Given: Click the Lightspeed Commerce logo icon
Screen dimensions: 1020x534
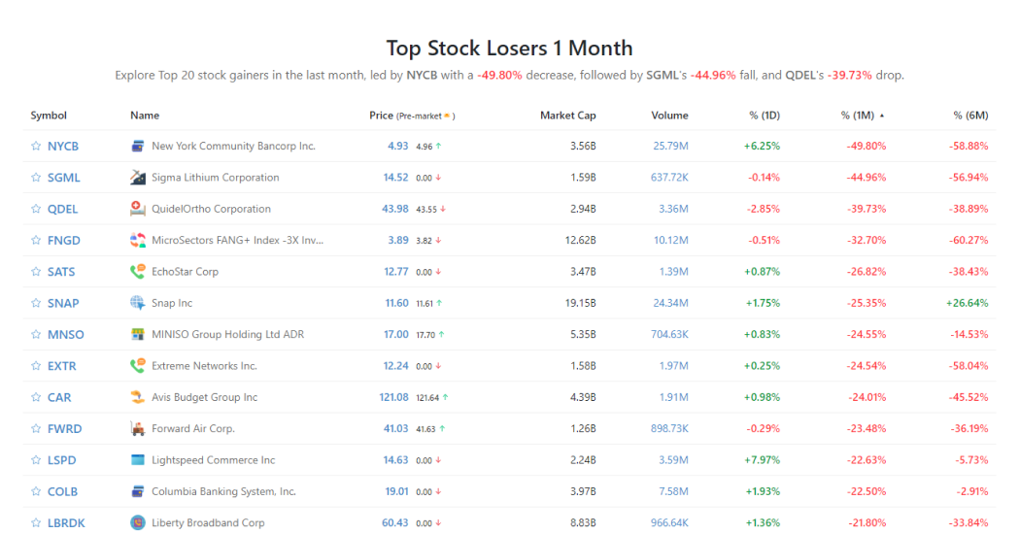Looking at the screenshot, I should coord(137,460).
